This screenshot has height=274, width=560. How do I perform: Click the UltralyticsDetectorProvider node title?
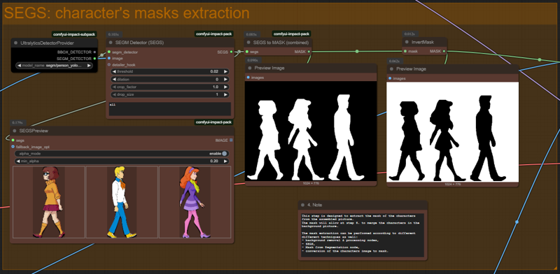click(47, 43)
